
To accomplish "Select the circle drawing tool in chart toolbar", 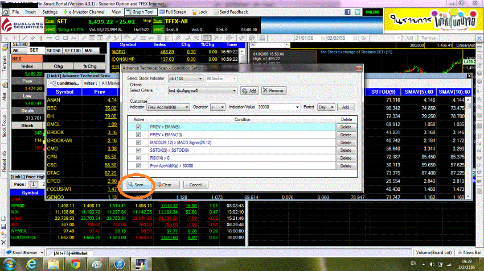I will (58, 38).
